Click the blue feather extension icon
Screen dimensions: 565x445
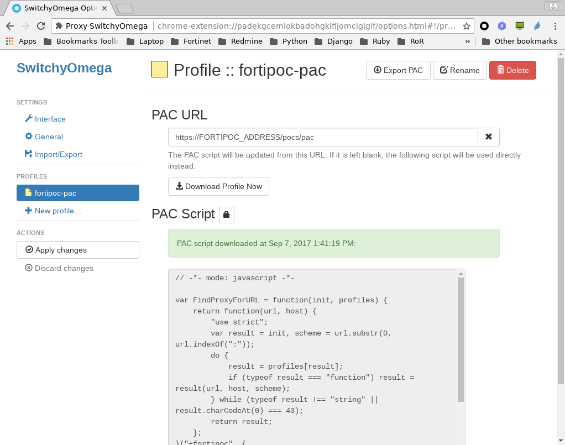[537, 26]
